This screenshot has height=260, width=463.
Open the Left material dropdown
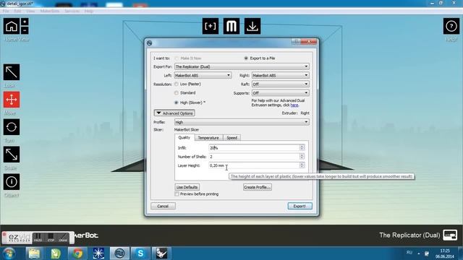pos(203,75)
